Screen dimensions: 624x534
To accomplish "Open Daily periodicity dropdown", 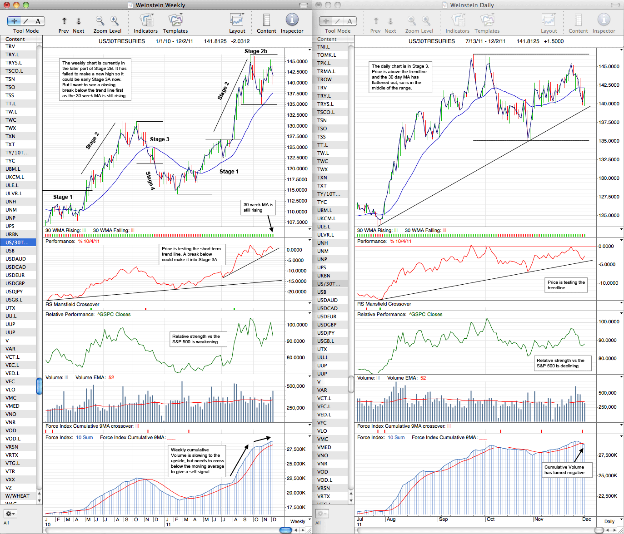I will pyautogui.click(x=610, y=521).
